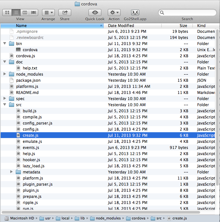Expand the node_modules folder
Screen dimensions: 220x222
click(4, 74)
